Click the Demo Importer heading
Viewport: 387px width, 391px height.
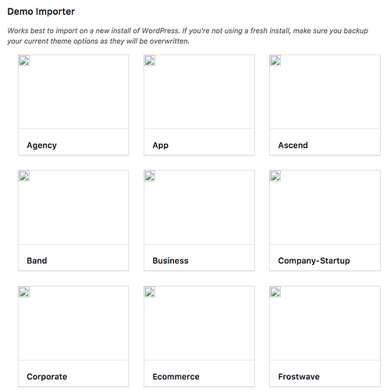[41, 12]
